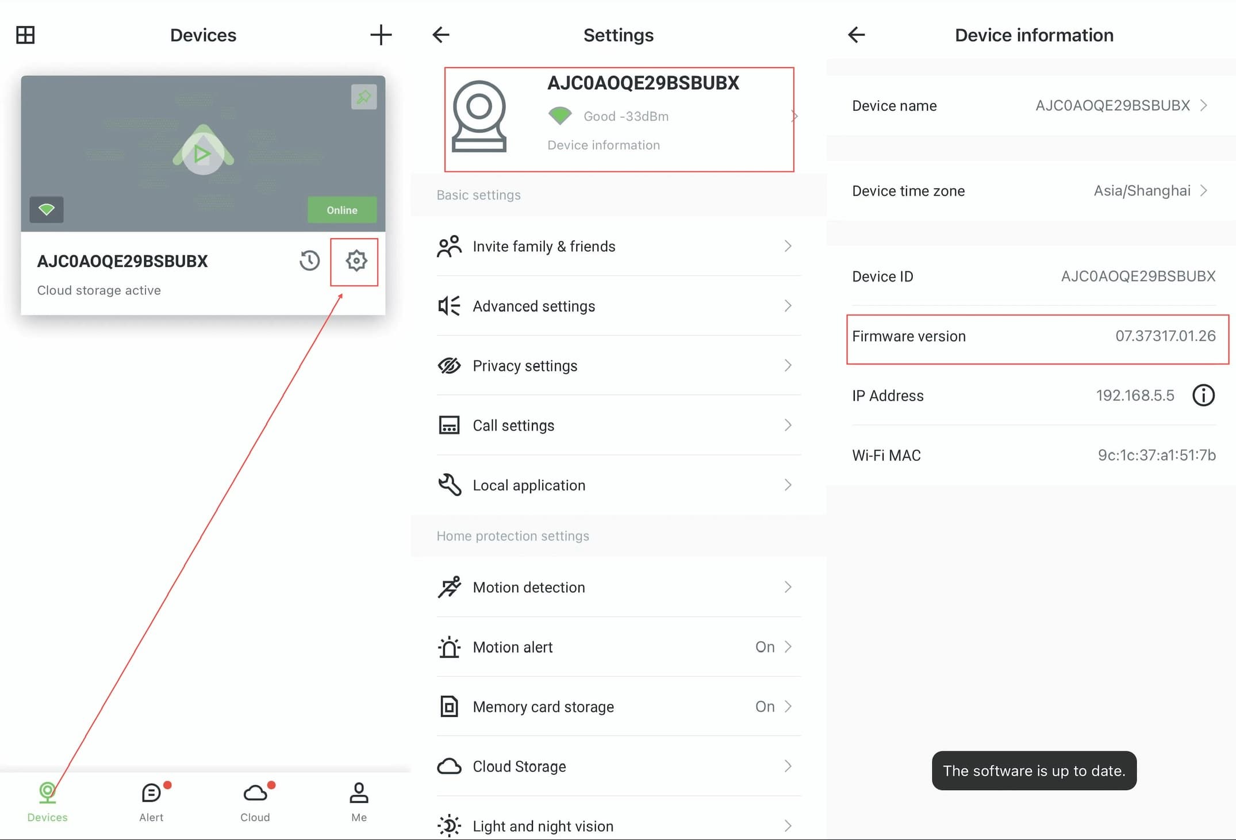Screen dimensions: 1236x840
Task: Click the Privacy settings crossed-eye icon
Action: (449, 366)
